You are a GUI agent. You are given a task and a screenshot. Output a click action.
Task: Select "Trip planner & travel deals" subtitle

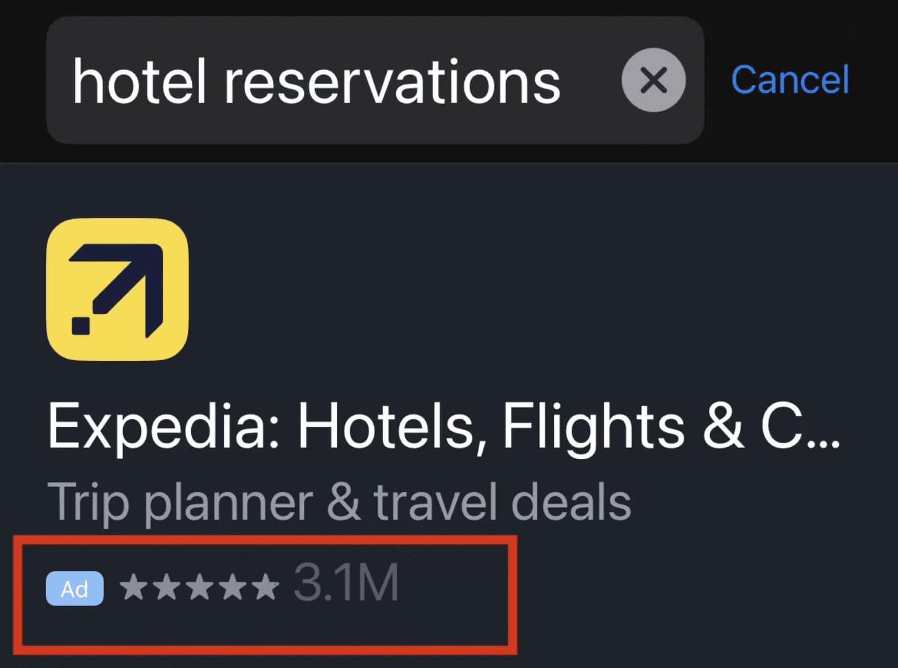click(x=339, y=502)
